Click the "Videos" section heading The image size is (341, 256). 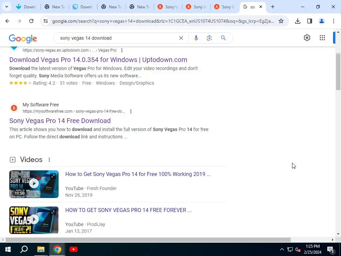[31, 160]
